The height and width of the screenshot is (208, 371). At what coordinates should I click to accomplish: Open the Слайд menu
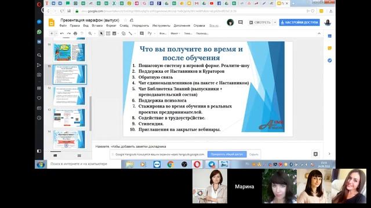[x=124, y=25]
